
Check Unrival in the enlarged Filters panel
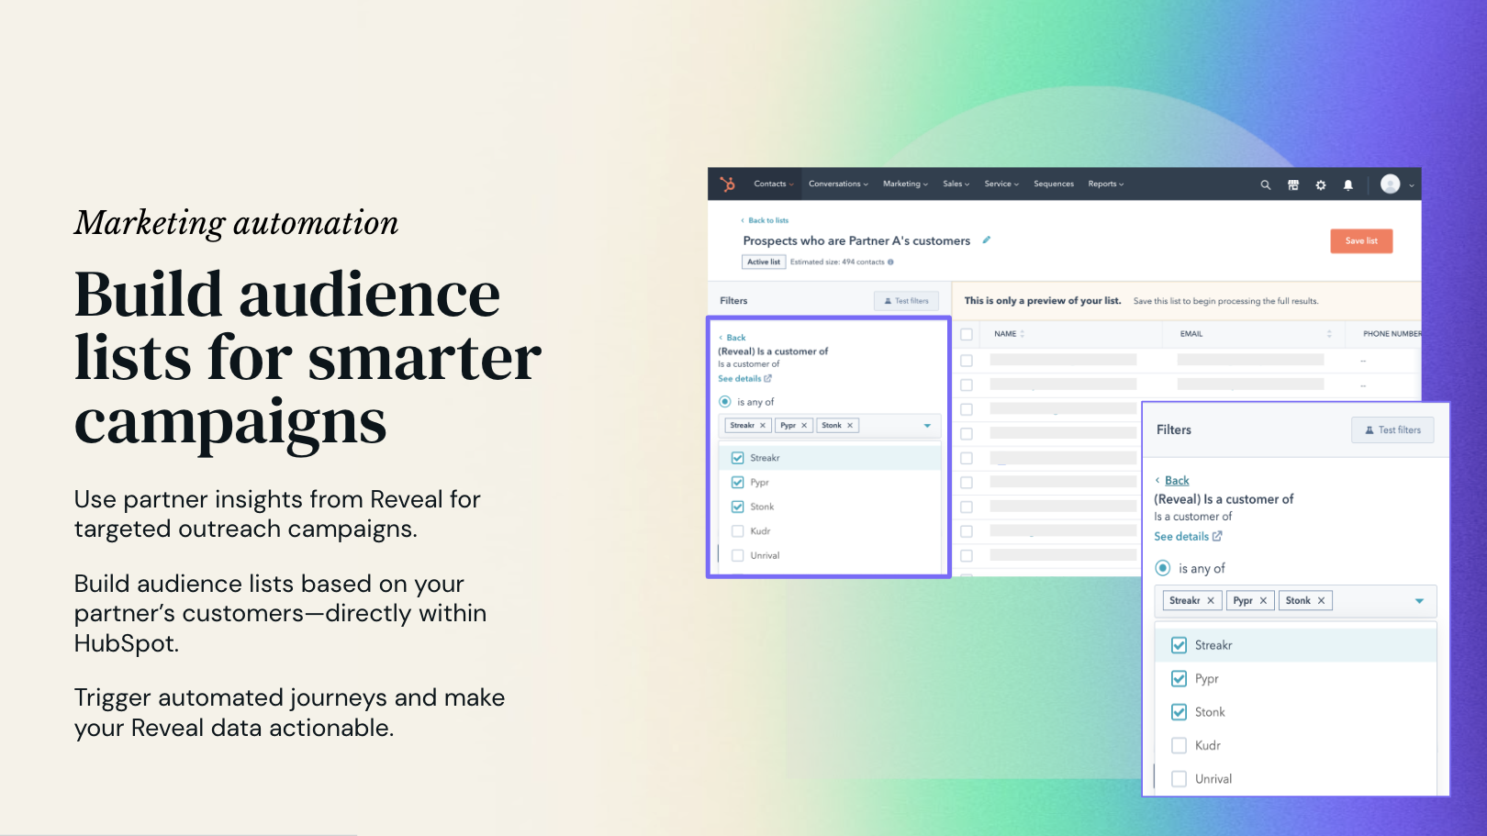[x=1180, y=779]
